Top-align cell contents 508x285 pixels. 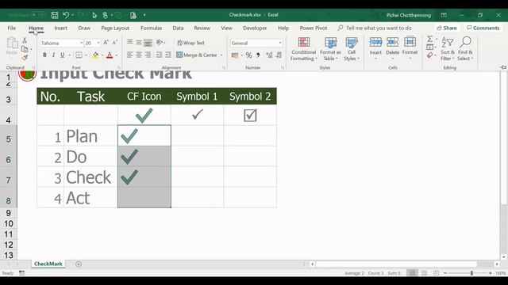(x=130, y=42)
